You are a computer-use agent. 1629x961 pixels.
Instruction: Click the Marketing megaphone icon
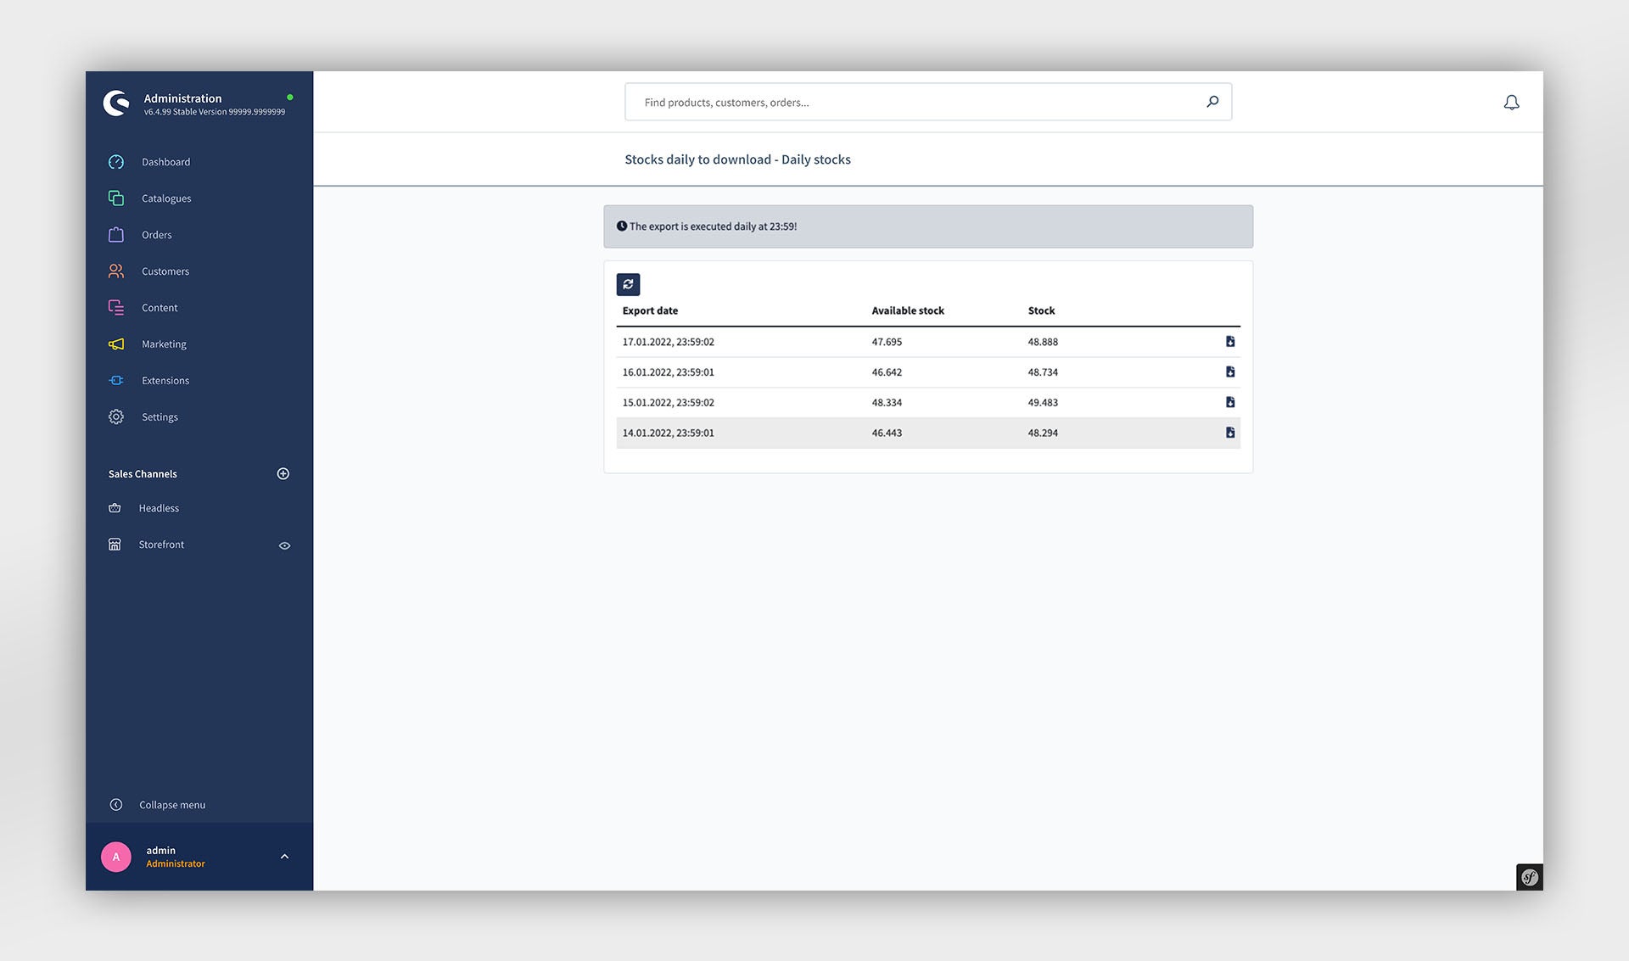[x=116, y=344]
